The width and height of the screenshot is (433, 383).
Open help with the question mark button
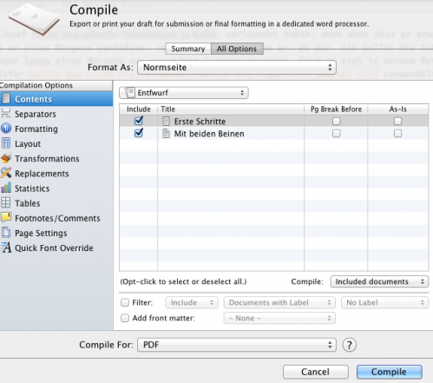tap(349, 345)
